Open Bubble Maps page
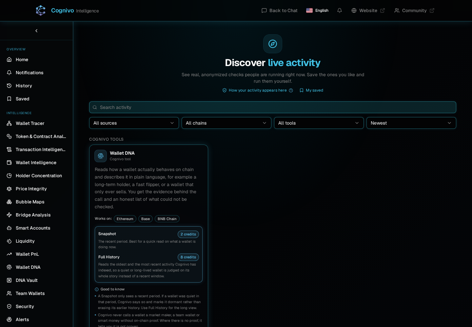Viewport: 472px width, 327px height. coord(36,202)
